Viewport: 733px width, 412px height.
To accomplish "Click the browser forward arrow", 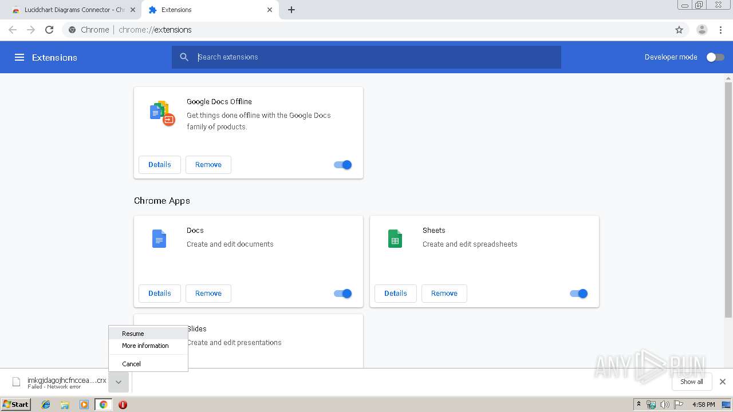I will (x=31, y=30).
